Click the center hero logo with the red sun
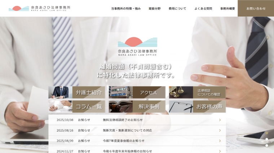Image resolution: width=274 pixels, height=153 pixels. [x=137, y=46]
